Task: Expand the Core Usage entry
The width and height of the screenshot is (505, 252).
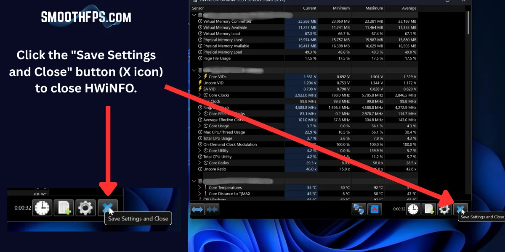Action: click(x=200, y=126)
